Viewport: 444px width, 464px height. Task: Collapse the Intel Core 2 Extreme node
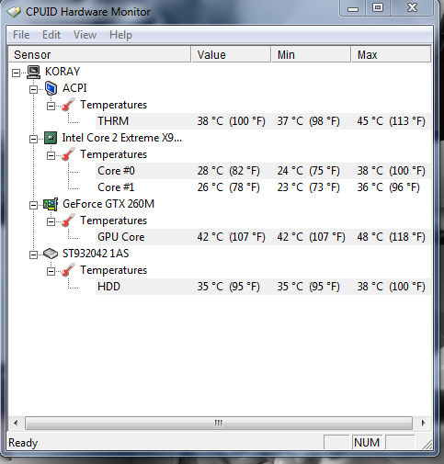point(33,139)
